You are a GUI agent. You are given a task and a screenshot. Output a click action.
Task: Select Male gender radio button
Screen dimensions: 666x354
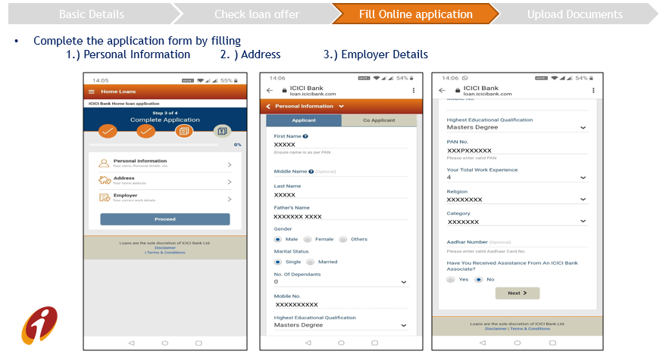(x=278, y=239)
